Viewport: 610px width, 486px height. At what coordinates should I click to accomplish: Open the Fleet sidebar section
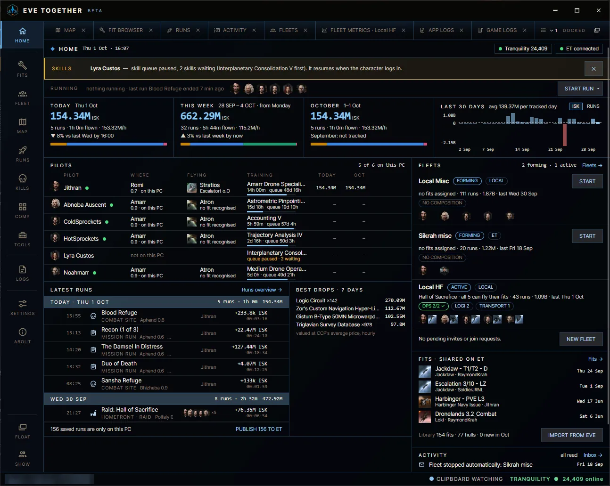(22, 97)
